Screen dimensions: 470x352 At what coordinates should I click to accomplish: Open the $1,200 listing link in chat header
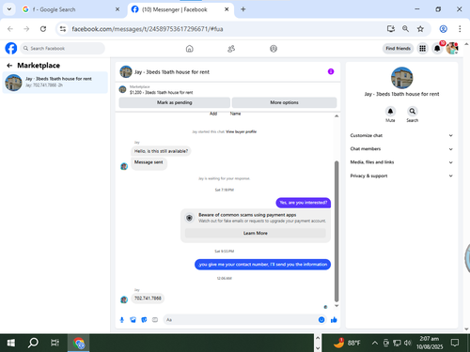(162, 92)
